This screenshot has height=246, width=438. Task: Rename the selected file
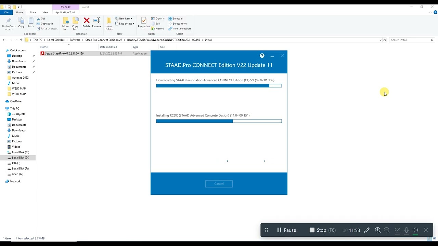(x=96, y=23)
